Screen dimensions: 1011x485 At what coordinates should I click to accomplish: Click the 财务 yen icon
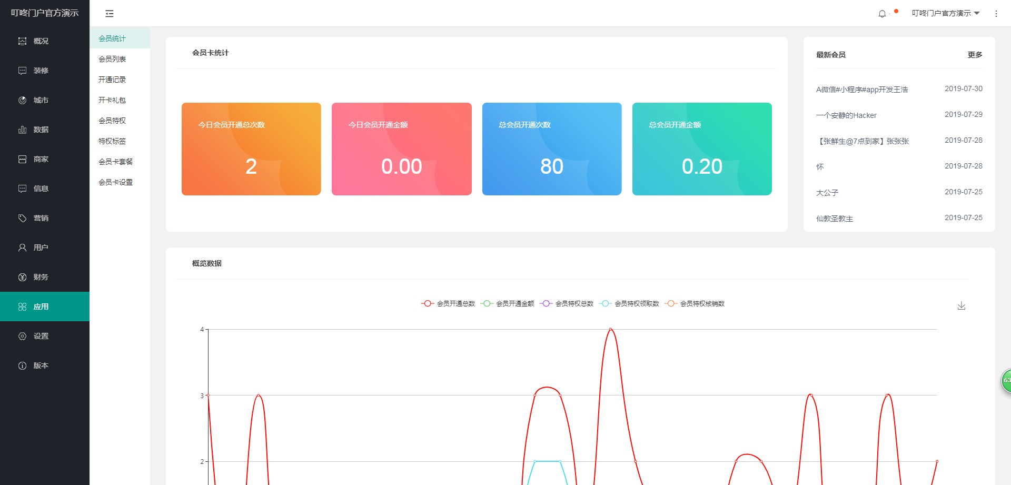[22, 277]
